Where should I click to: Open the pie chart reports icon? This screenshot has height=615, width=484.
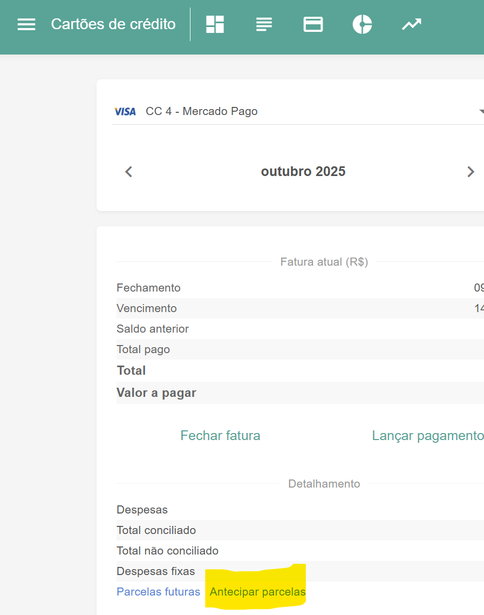(362, 24)
